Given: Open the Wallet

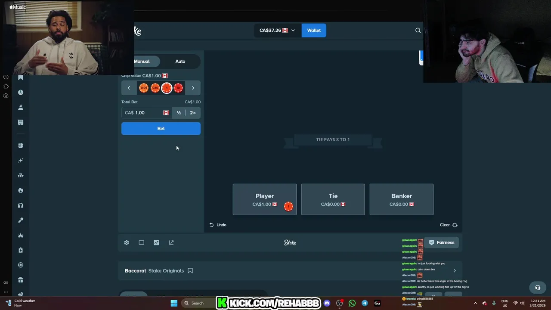Looking at the screenshot, I should (x=314, y=30).
